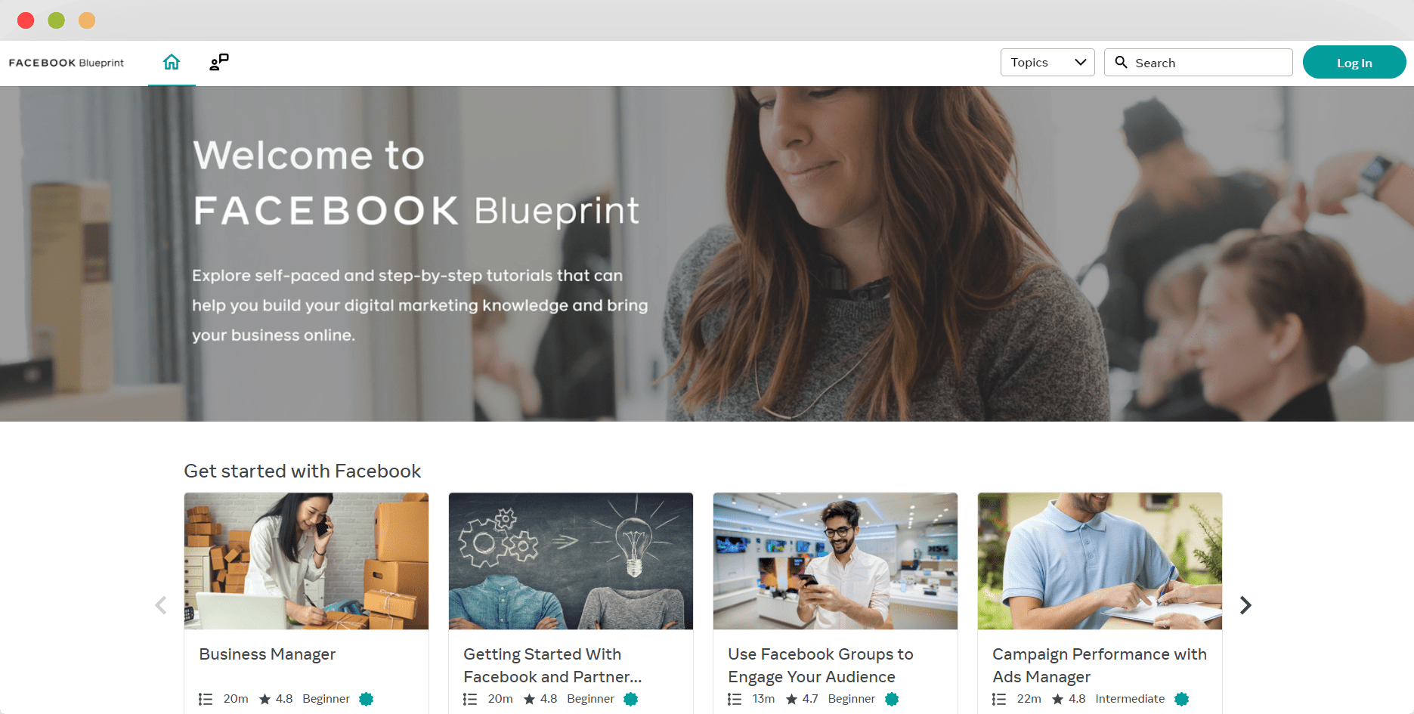Click the star rating icon on Business Manager

coord(265,700)
